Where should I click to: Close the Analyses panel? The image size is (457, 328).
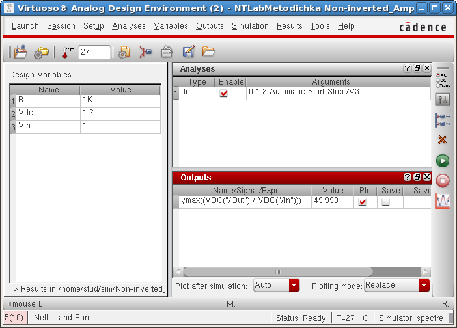(426, 68)
